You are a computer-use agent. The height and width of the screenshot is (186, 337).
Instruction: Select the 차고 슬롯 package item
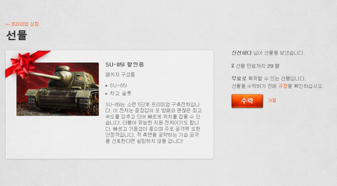click(120, 93)
